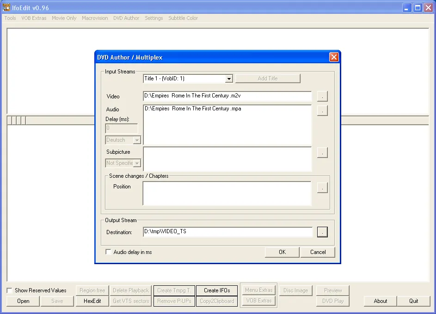Open the Settings menu
This screenshot has height=314, width=436.
(x=154, y=18)
